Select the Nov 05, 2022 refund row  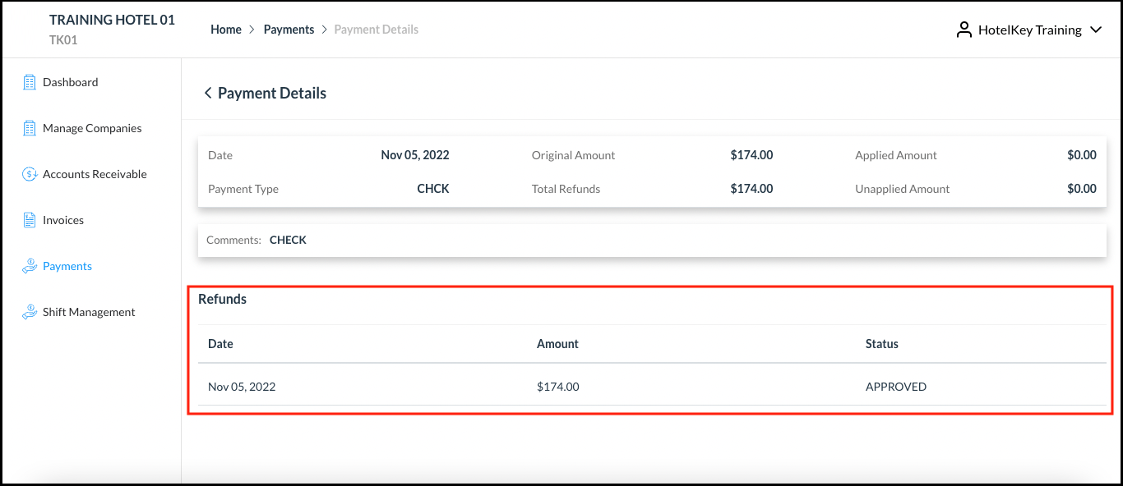242,387
